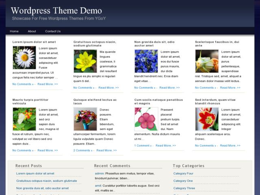Click Read More under Quisque eleifend post
The image size is (260, 195).
pos(106,150)
